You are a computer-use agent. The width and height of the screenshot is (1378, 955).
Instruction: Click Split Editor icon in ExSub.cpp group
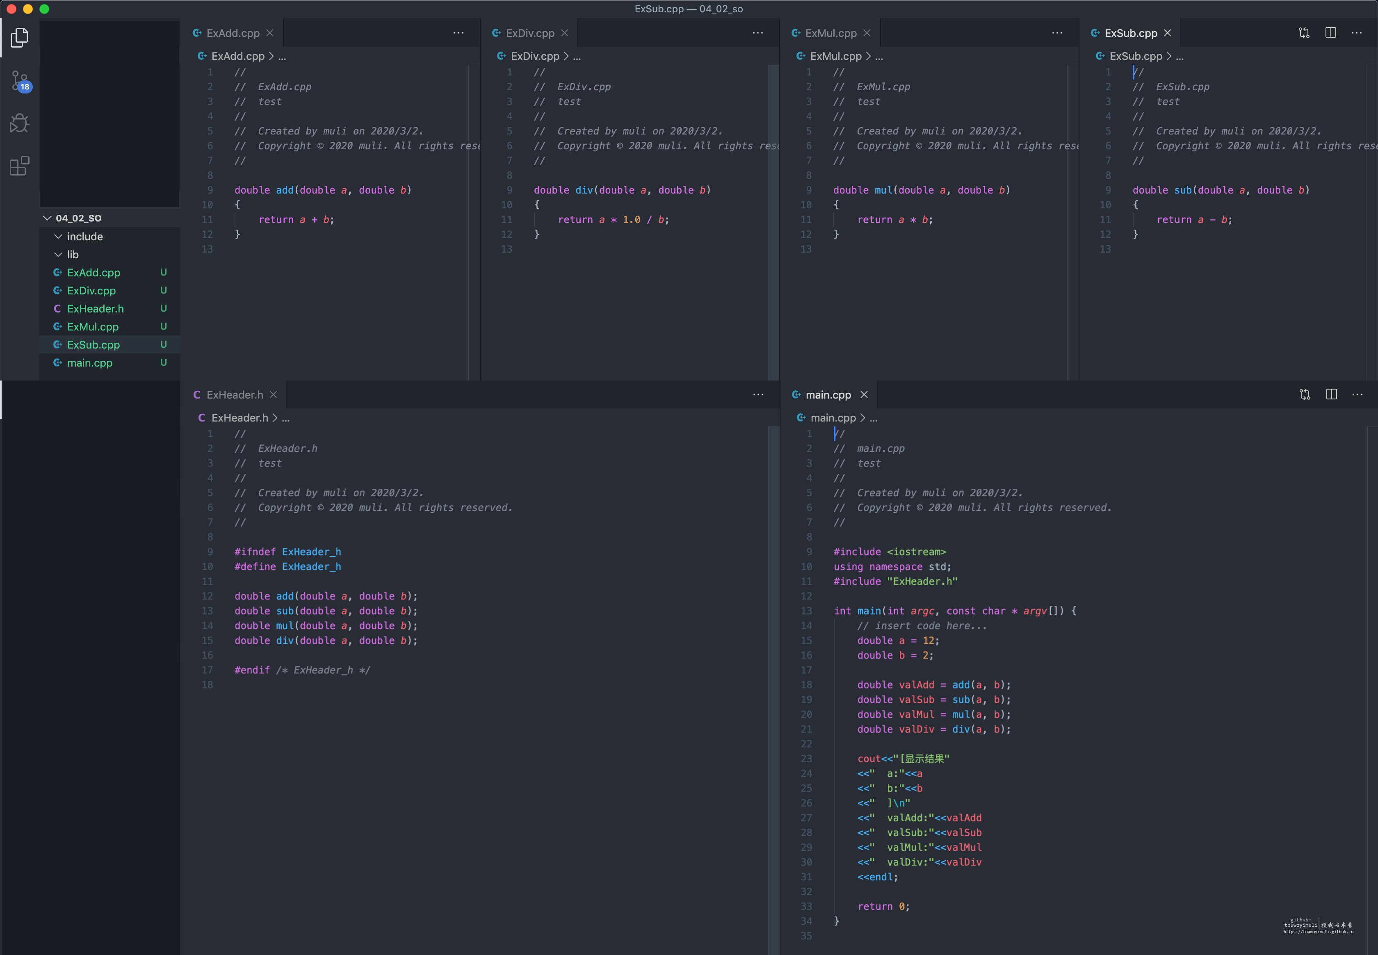coord(1330,33)
